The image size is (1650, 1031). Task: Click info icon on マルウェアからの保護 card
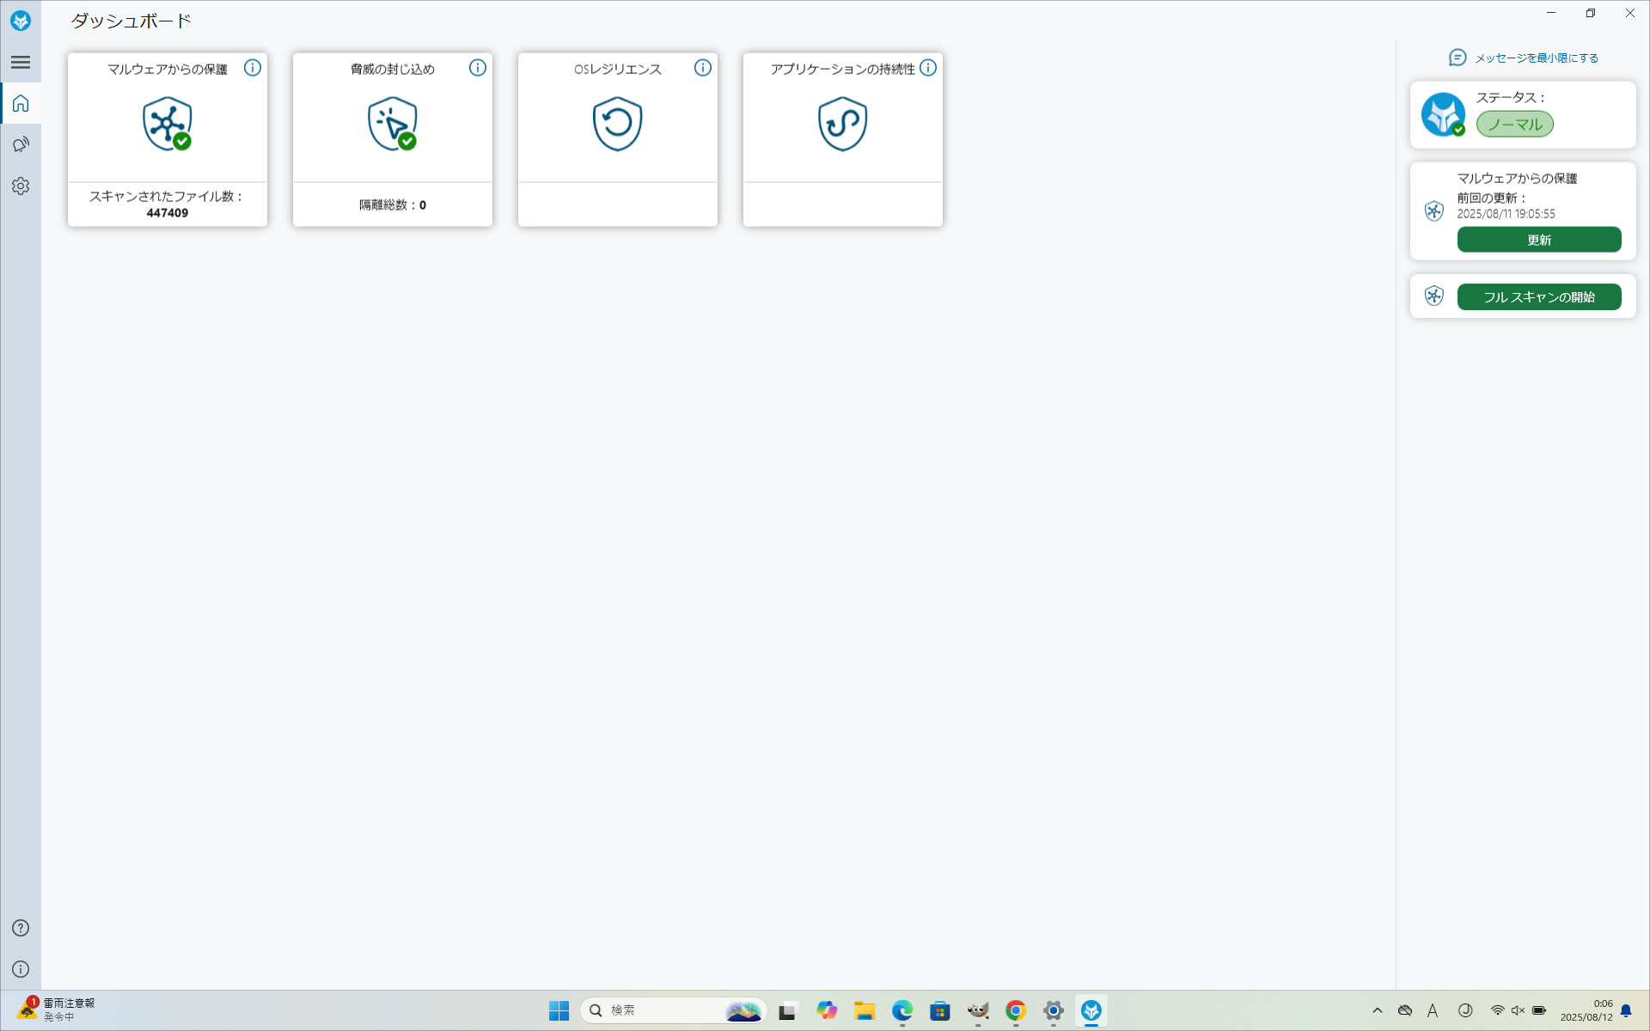pos(253,68)
